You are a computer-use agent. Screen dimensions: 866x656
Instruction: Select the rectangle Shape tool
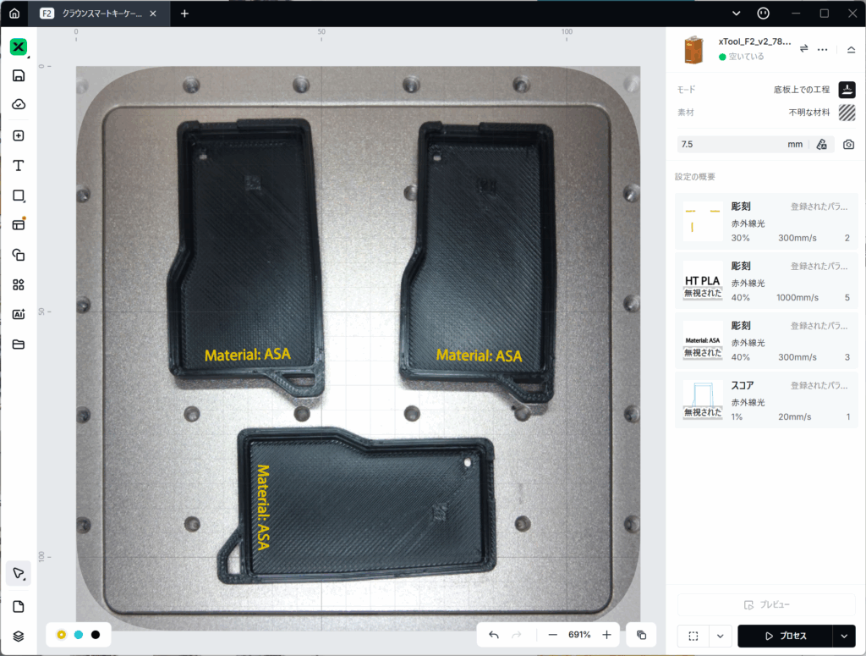point(19,196)
